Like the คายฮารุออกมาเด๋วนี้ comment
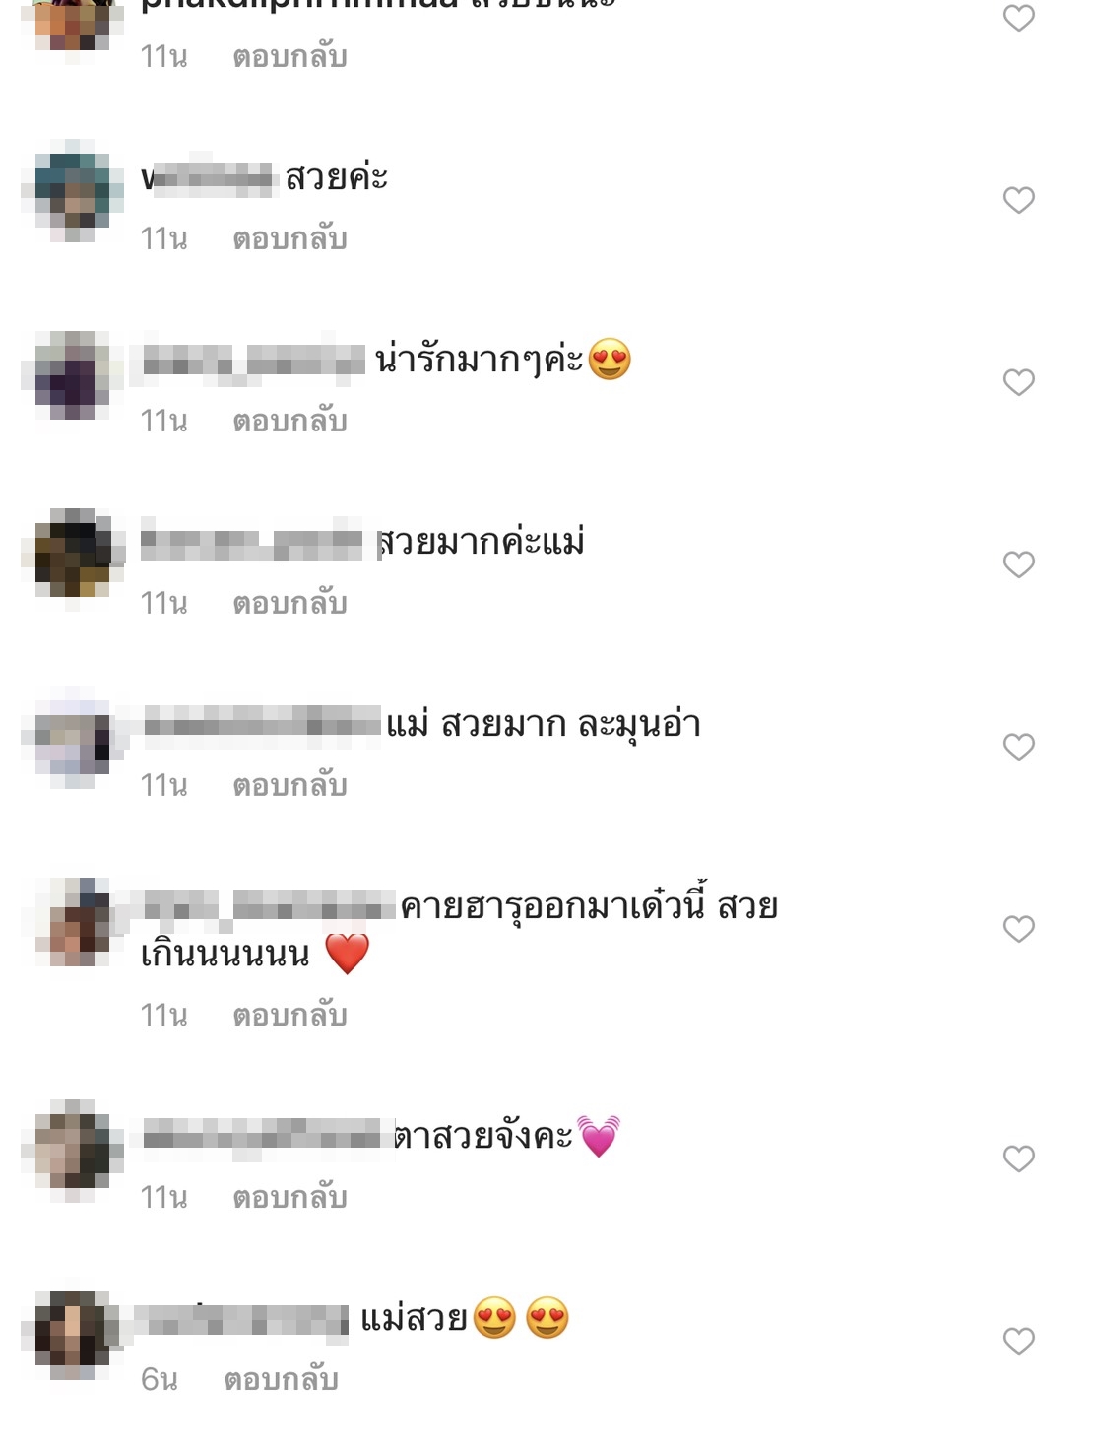 coord(1018,929)
